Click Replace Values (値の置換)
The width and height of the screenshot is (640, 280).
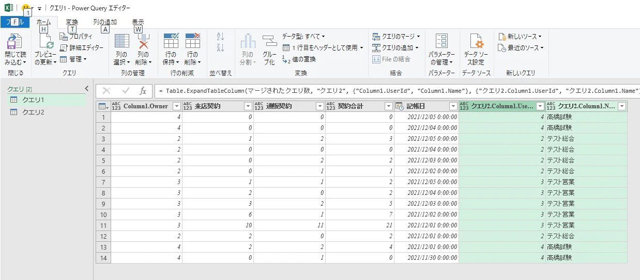tap(299, 59)
